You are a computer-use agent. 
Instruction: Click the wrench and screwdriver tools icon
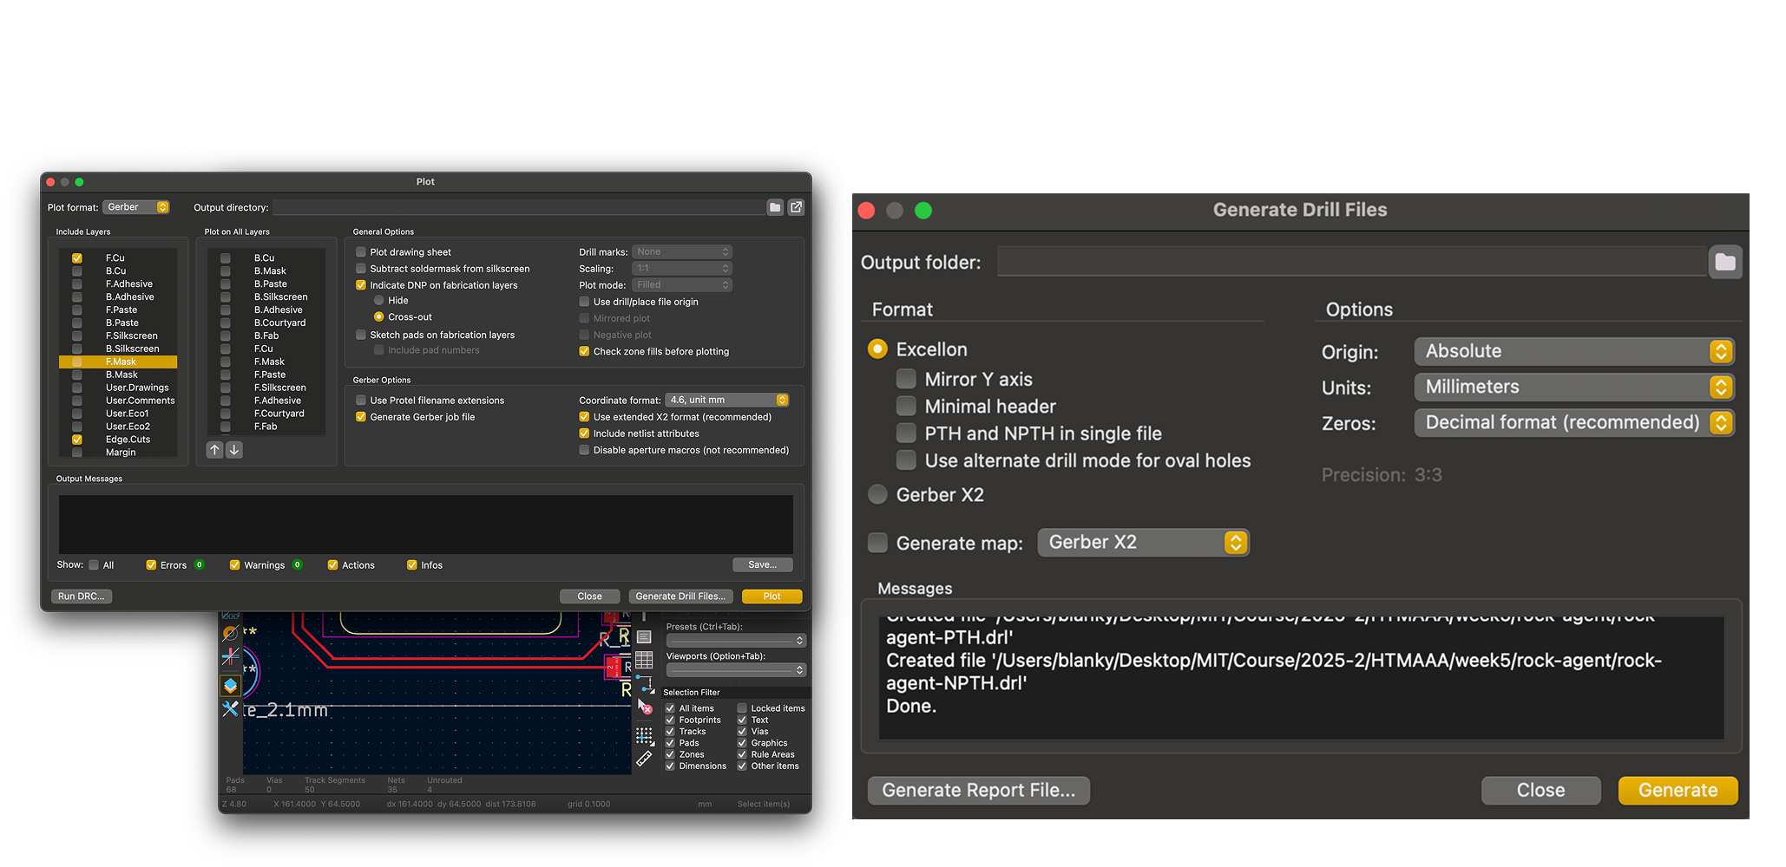point(230,709)
